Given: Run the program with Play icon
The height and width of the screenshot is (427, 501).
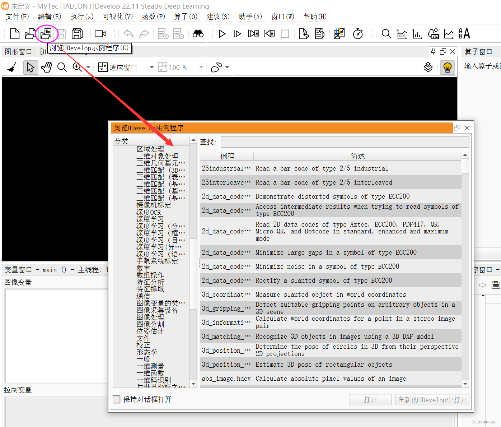Looking at the screenshot, I should pyautogui.click(x=222, y=34).
